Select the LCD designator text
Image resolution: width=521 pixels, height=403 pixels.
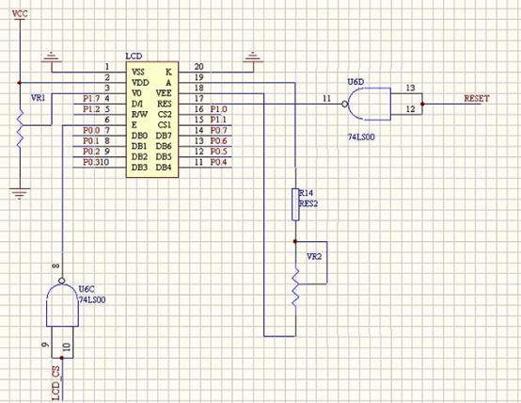click(134, 56)
